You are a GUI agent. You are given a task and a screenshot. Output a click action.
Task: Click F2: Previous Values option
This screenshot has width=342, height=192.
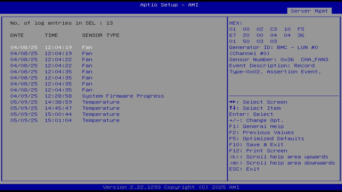click(x=261, y=132)
